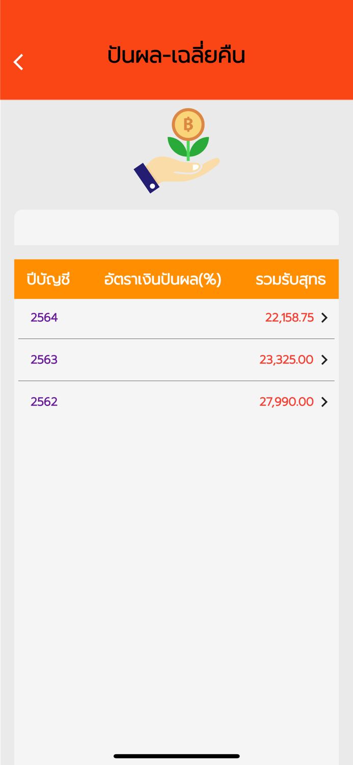Select the year 2564 link
This screenshot has height=765, width=353.
tap(44, 317)
